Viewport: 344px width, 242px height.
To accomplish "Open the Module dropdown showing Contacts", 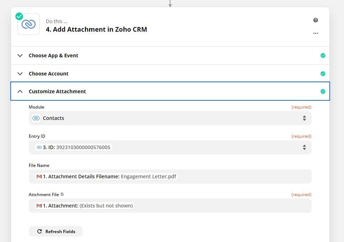I will (x=170, y=118).
